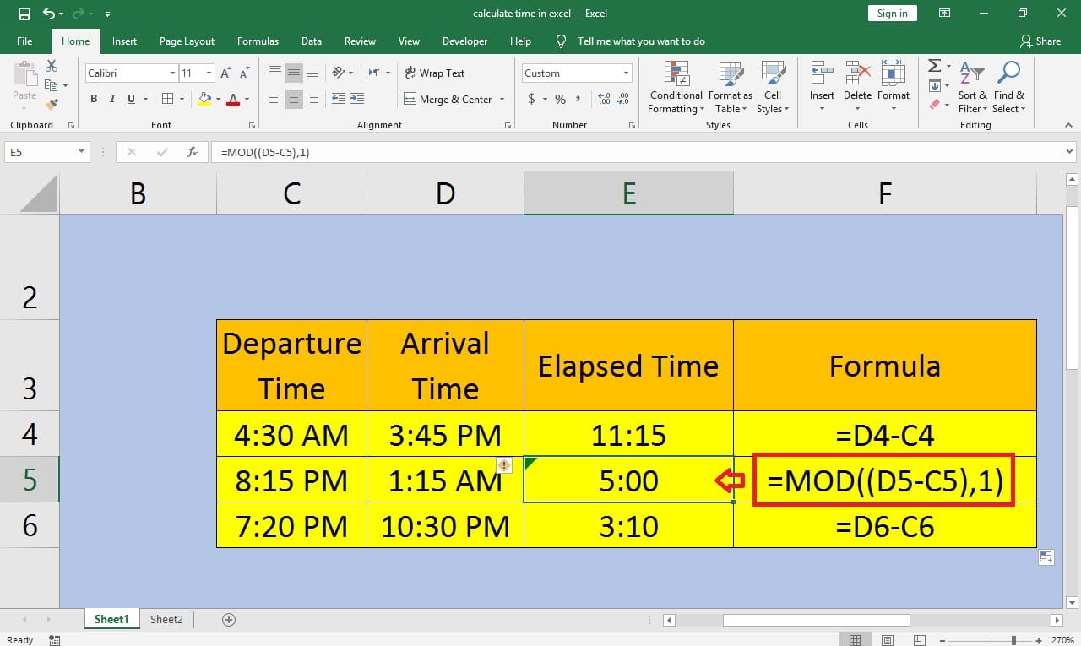
Task: Click the Format as Table icon
Action: (x=730, y=89)
